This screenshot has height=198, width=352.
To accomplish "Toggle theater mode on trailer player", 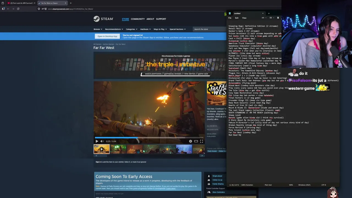I will (x=196, y=141).
